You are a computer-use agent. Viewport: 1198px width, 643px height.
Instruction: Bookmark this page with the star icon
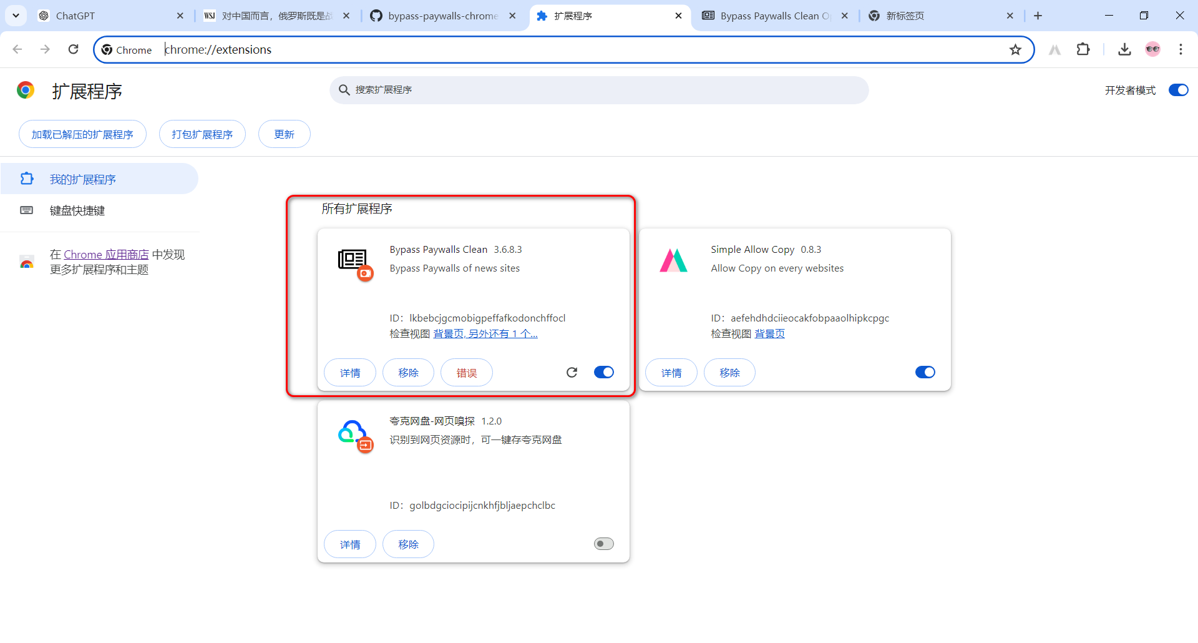point(1015,50)
